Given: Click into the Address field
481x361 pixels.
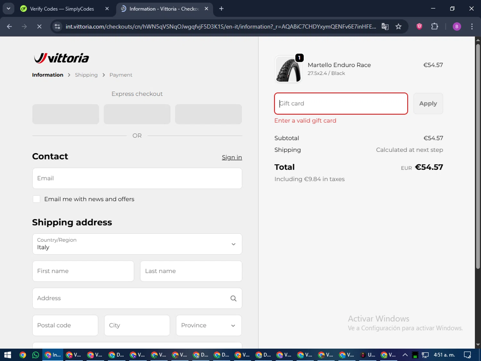Looking at the screenshot, I should pos(137,298).
